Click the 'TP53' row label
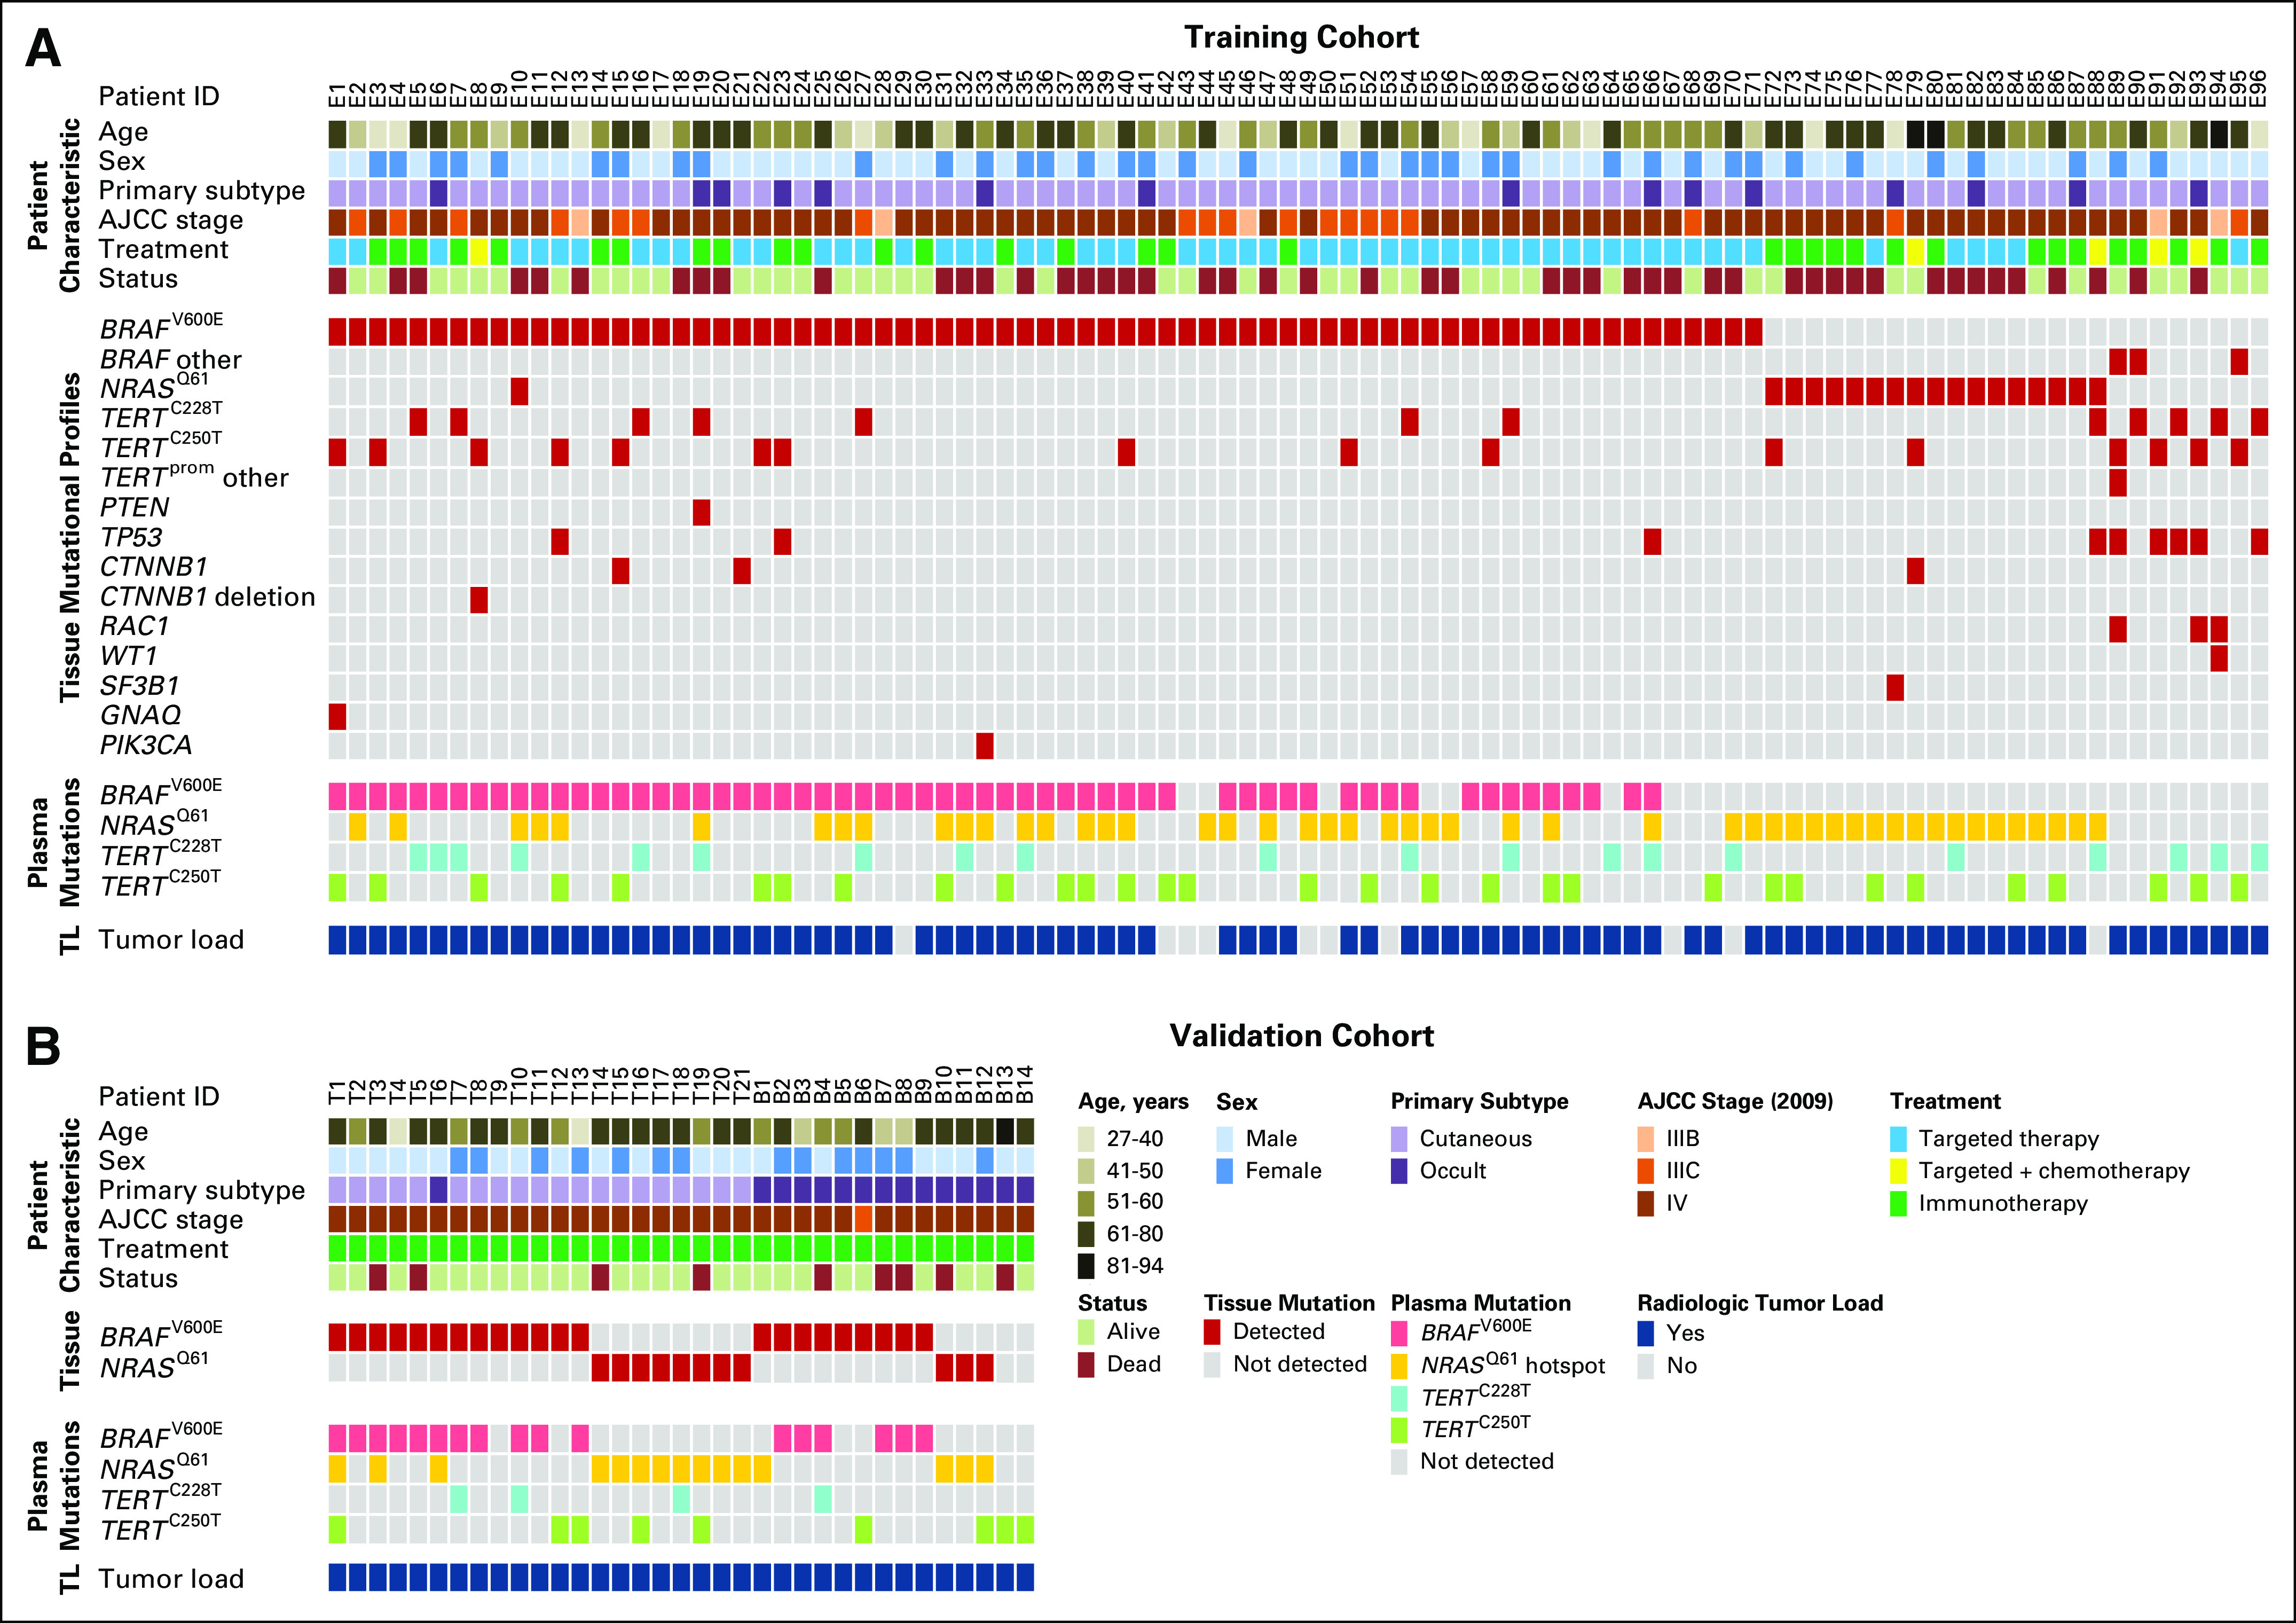Screen dimensions: 2296x1623 coord(131,537)
